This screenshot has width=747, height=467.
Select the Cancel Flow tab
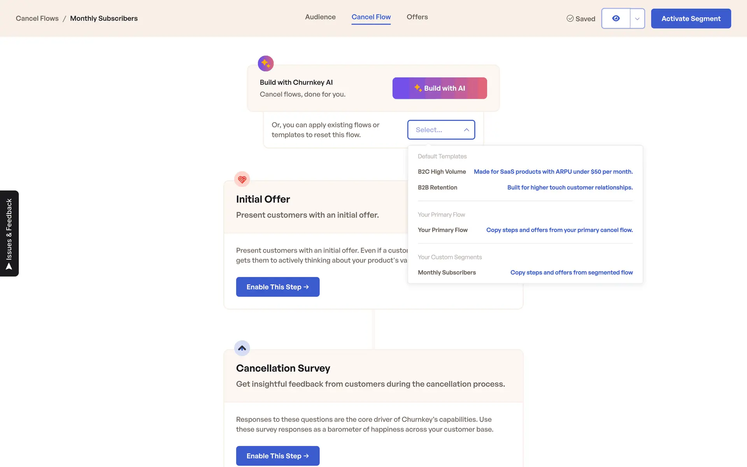[371, 17]
